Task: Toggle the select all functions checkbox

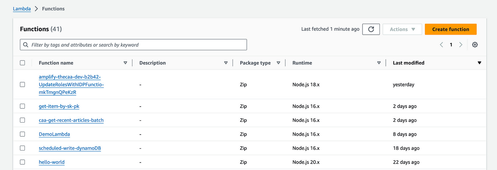Action: 22,63
